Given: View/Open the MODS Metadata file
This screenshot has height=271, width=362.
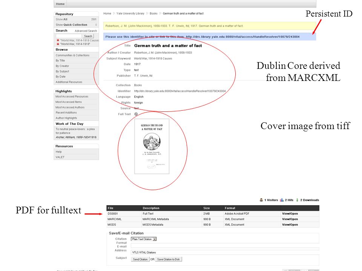Looking at the screenshot, I should [290, 225].
